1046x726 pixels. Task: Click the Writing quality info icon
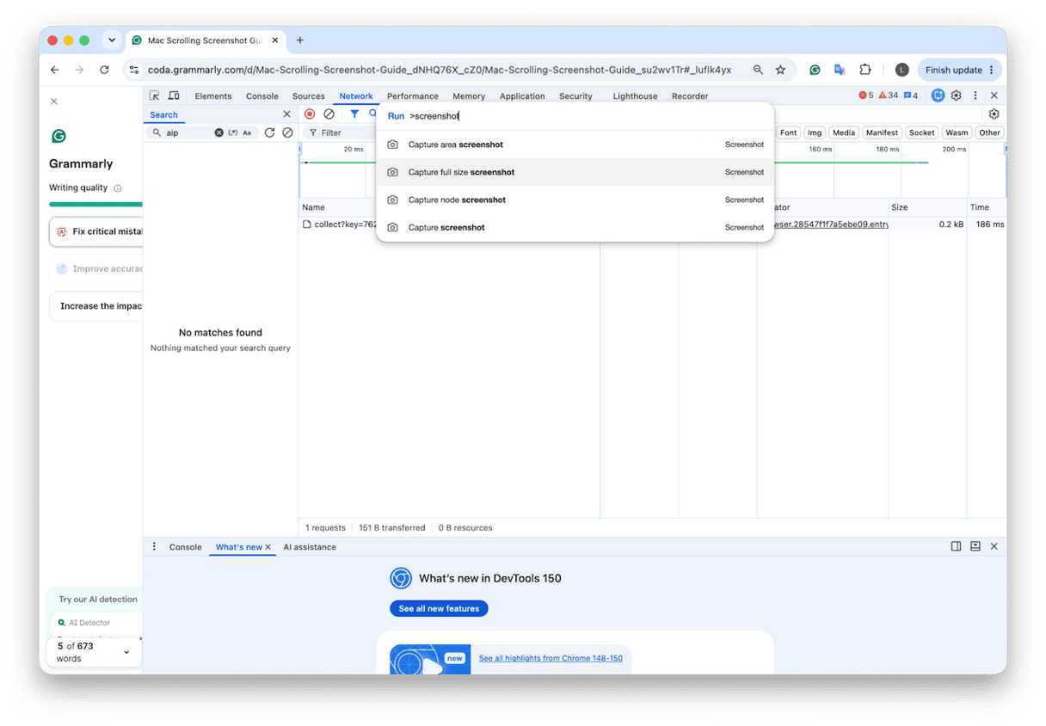click(118, 188)
